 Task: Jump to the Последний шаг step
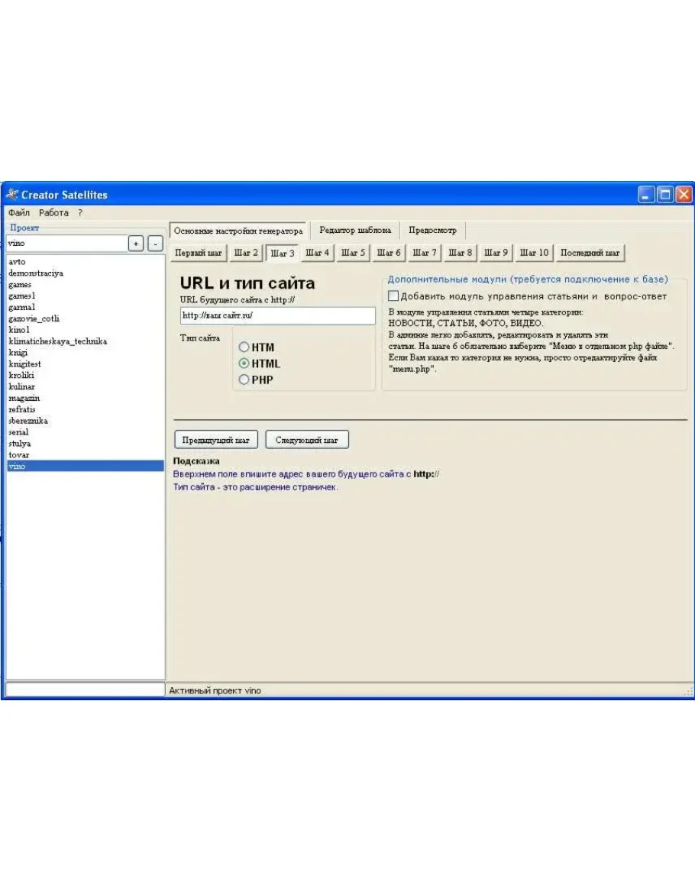590,253
